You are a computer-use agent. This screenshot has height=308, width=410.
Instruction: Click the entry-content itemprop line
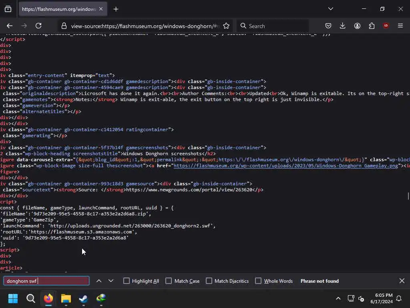57,75
